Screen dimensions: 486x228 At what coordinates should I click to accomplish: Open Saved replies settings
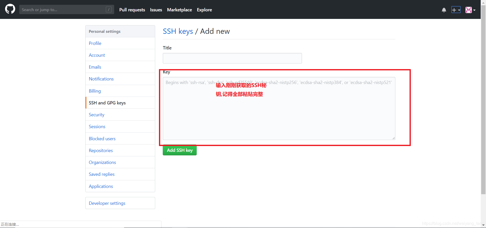click(120, 174)
